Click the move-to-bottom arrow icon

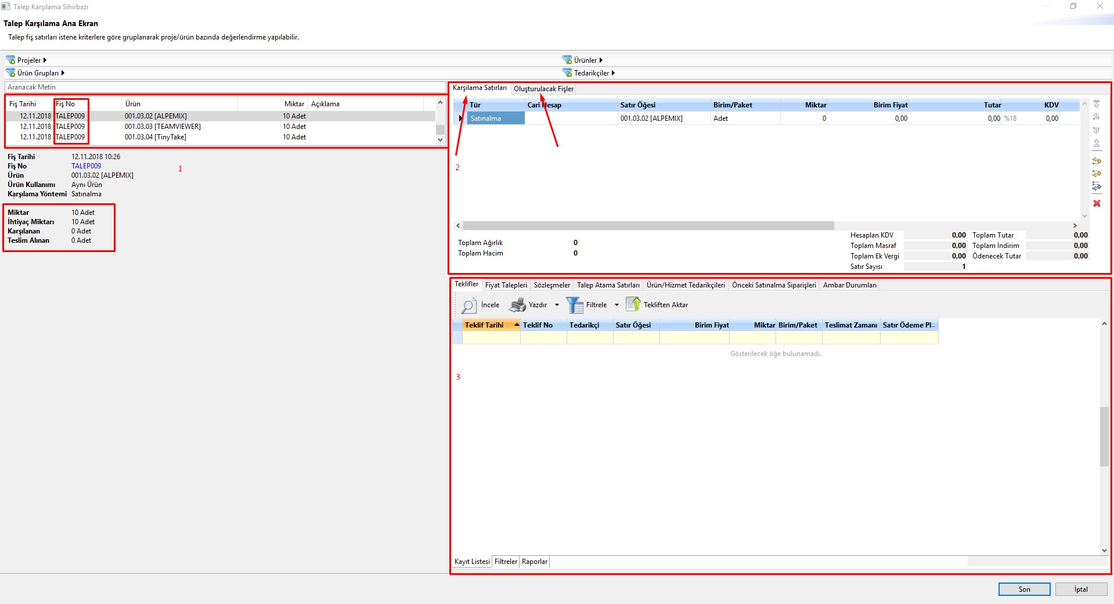point(1097,143)
